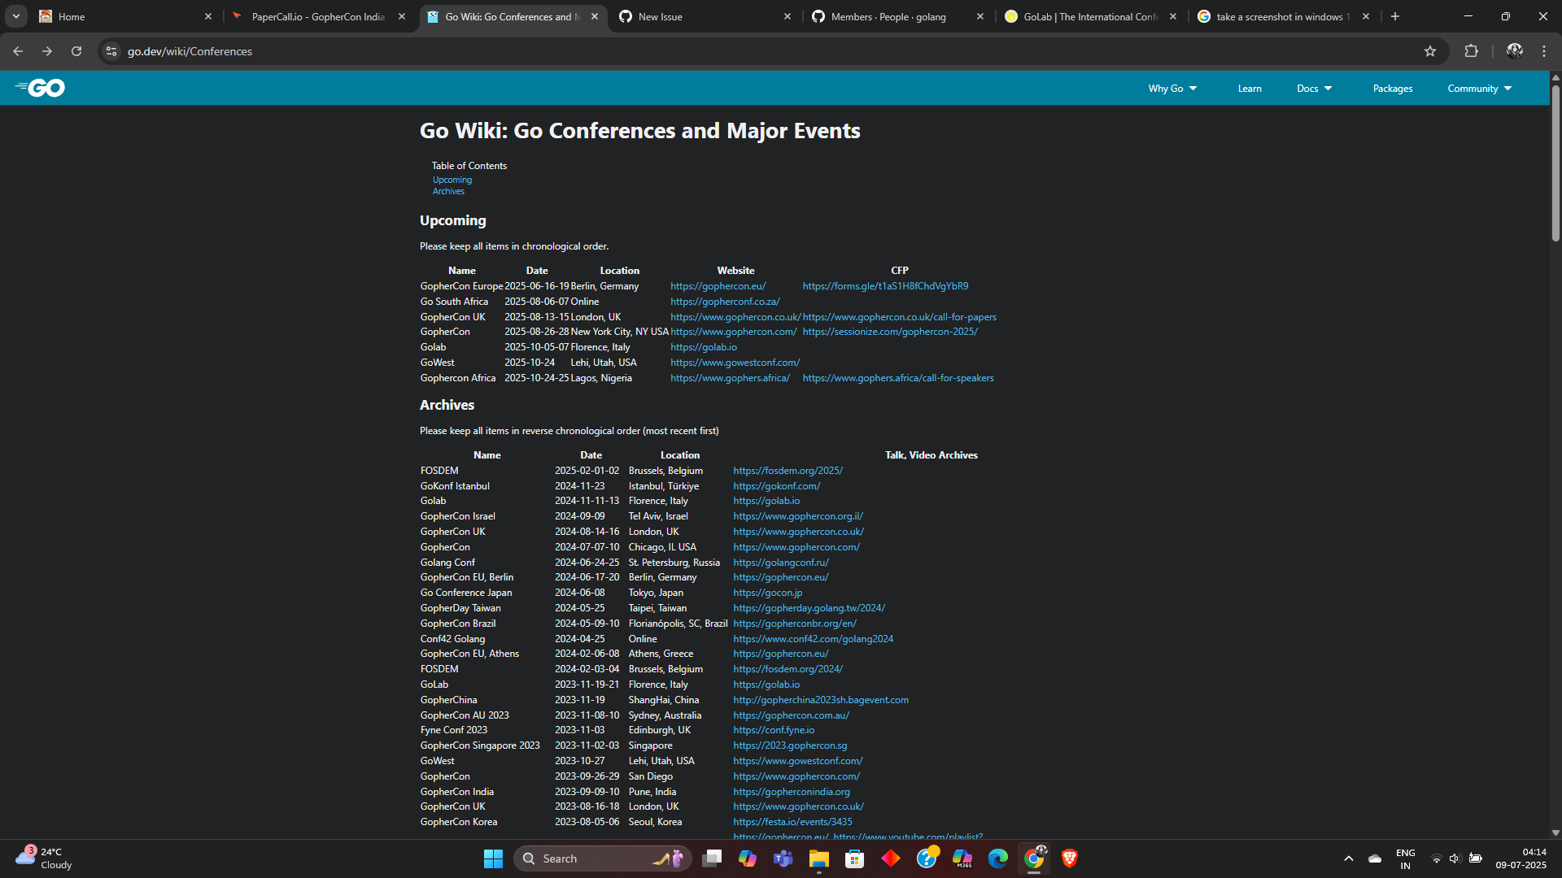Close the PaperCall.io GopherCon India tab
The image size is (1562, 878).
point(402,16)
